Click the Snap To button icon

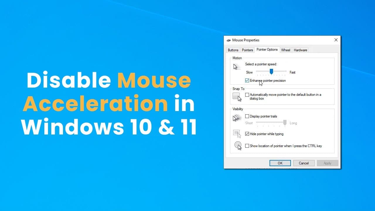237,97
